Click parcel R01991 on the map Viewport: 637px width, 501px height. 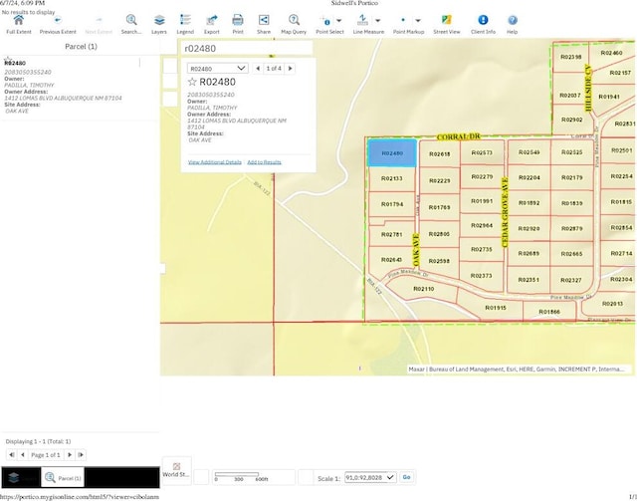482,201
